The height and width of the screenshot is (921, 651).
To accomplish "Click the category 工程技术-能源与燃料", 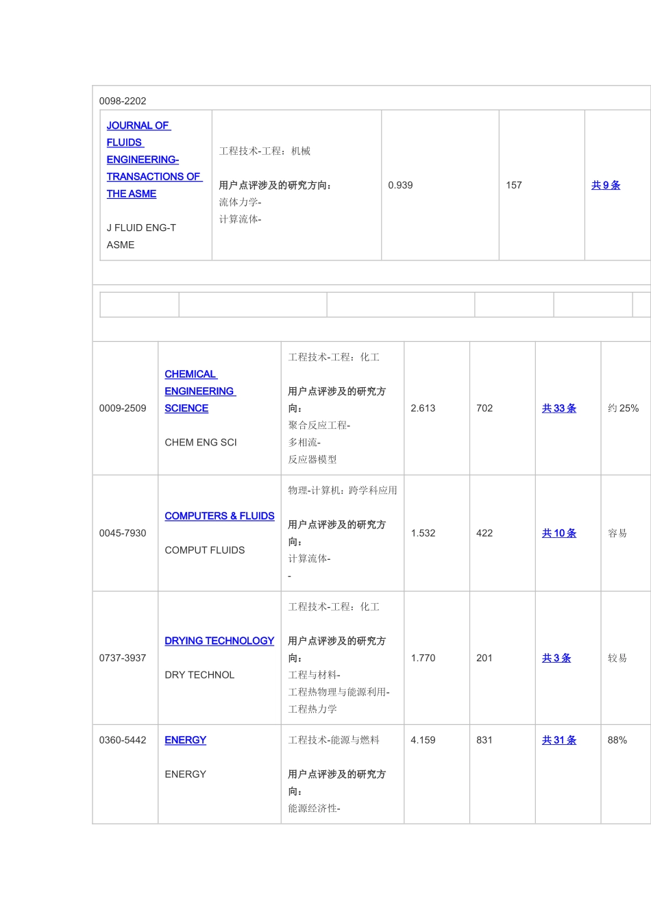I will coord(334,740).
